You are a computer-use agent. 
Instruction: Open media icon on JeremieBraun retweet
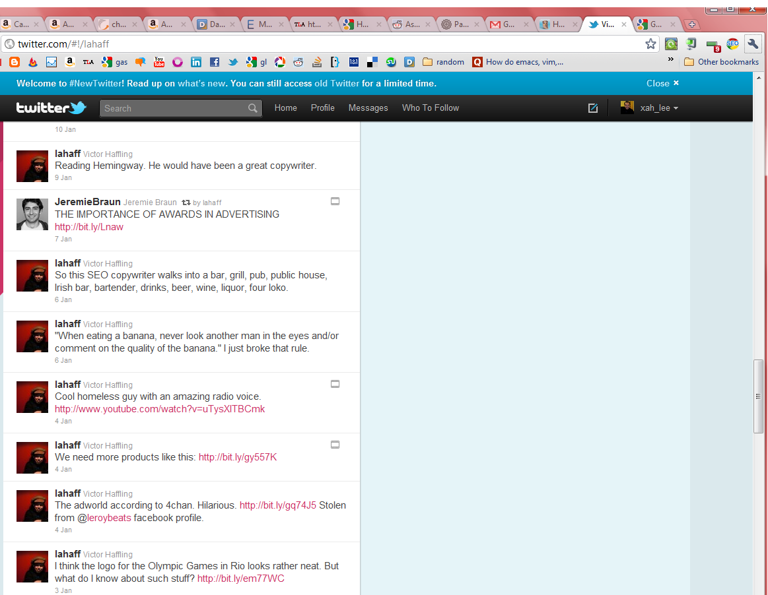(x=335, y=201)
